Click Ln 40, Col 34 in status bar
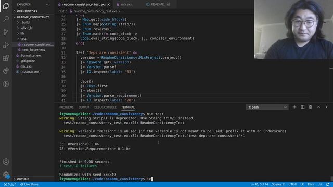Image resolution: width=333 pixels, height=187 pixels. [259, 184]
